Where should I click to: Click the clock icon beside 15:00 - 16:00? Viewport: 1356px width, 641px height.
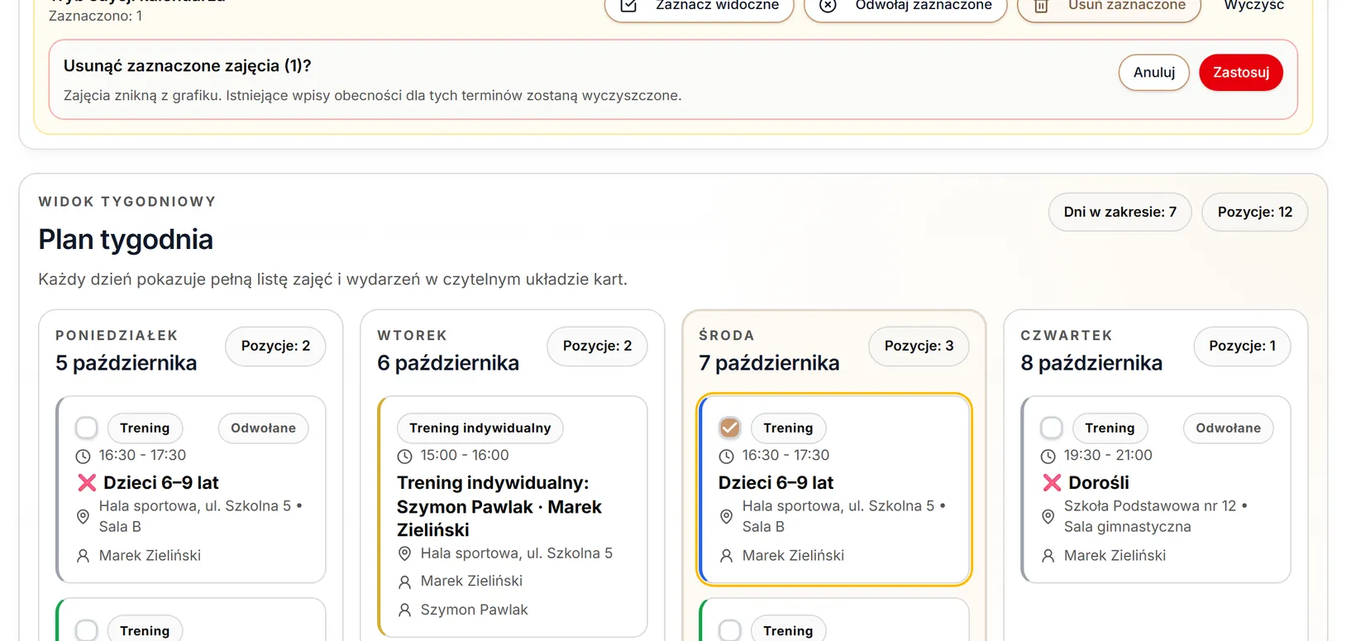point(404,456)
